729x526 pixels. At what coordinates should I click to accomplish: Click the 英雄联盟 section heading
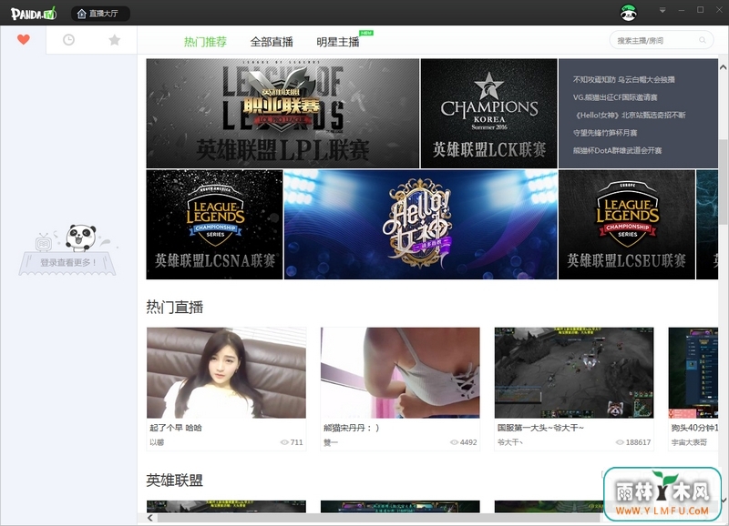[175, 480]
